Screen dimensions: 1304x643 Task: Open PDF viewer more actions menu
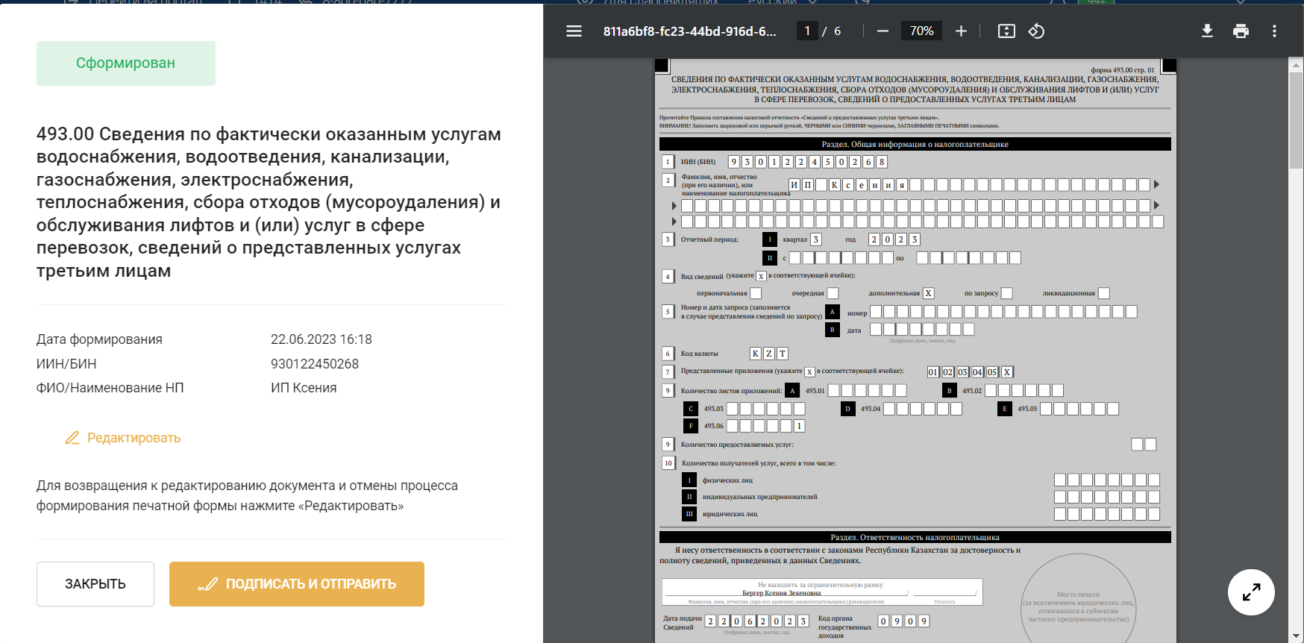pyautogui.click(x=1274, y=31)
